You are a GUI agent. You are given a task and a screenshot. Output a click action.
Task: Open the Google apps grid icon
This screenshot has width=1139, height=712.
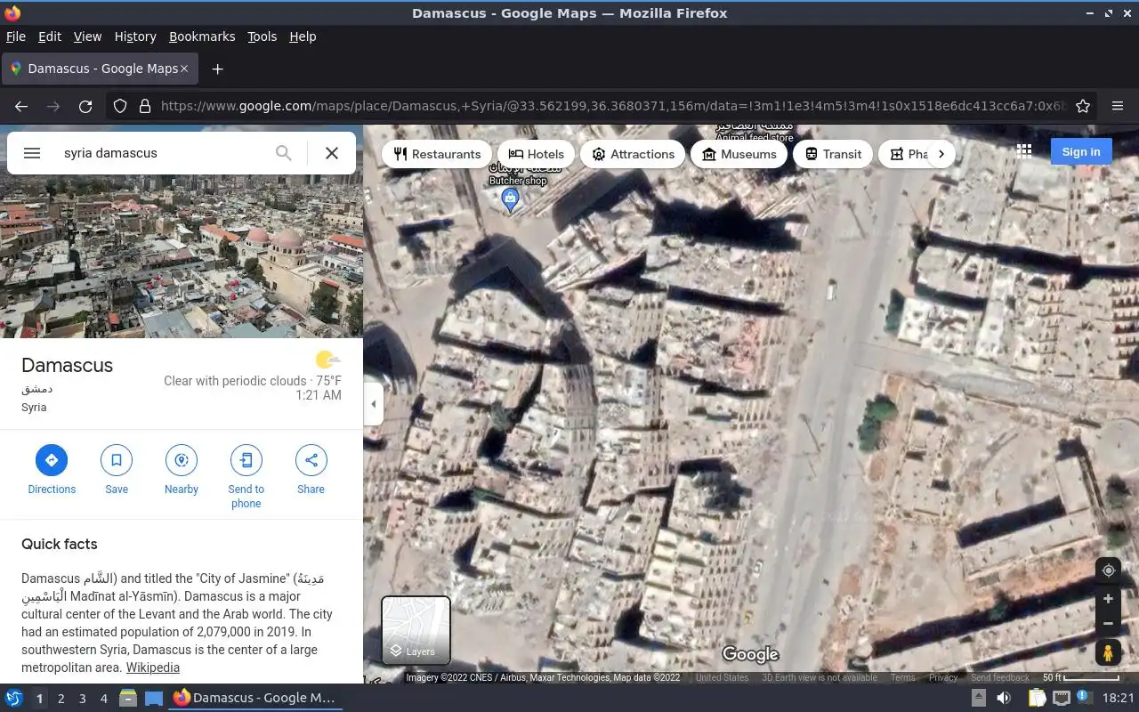(x=1024, y=151)
